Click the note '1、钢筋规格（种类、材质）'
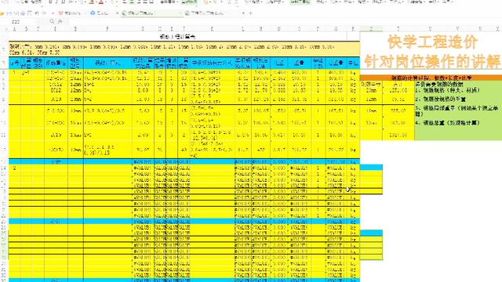The width and height of the screenshot is (502, 282). point(447,91)
